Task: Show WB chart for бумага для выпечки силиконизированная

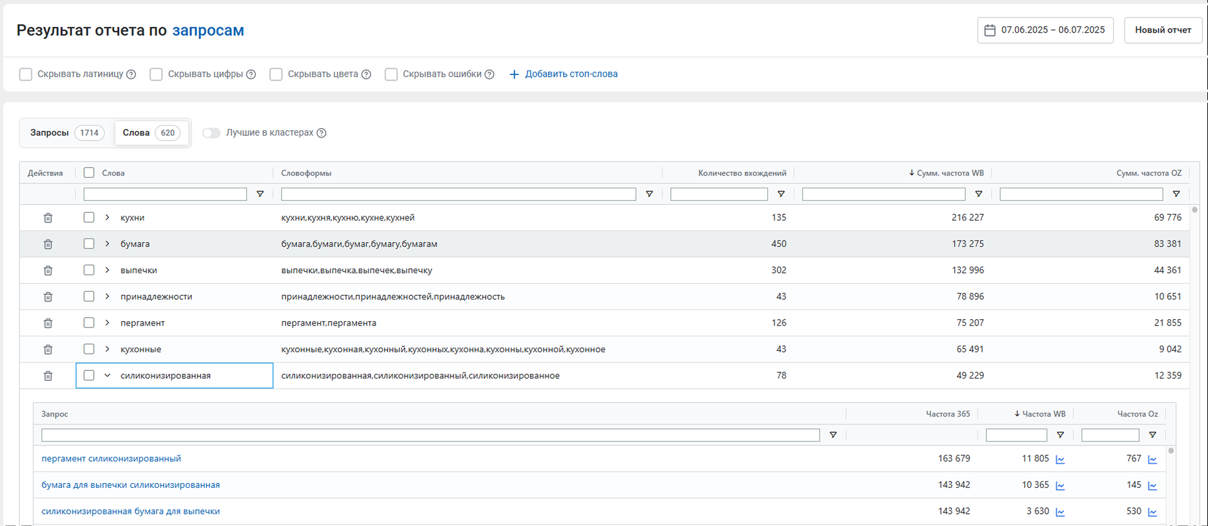Action: click(1060, 486)
